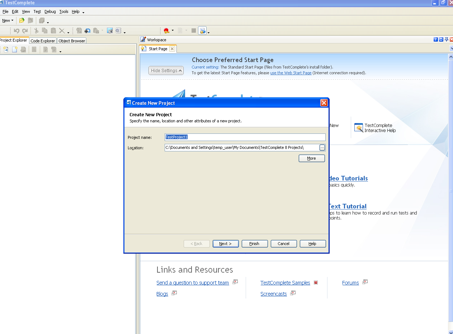The width and height of the screenshot is (453, 334).
Task: Click the Undo arrow icon
Action: (x=16, y=31)
